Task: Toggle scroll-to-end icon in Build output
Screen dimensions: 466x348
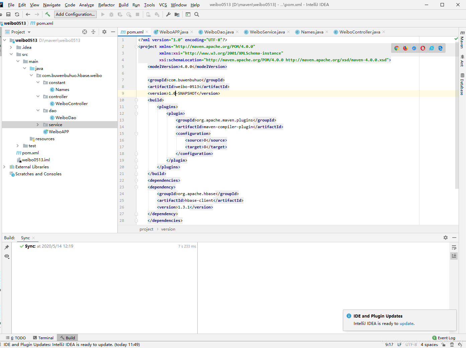Action: (x=454, y=256)
